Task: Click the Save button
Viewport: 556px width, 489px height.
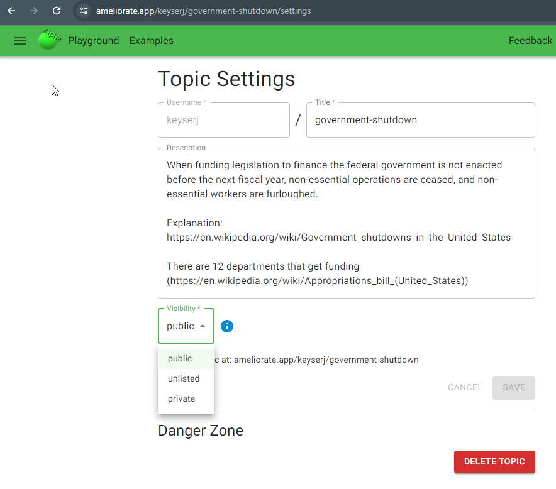Action: pos(513,388)
